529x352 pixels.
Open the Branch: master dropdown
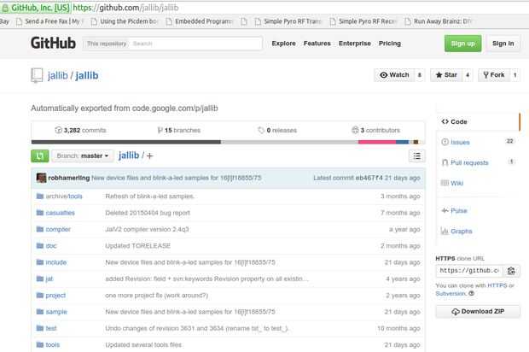click(x=83, y=156)
